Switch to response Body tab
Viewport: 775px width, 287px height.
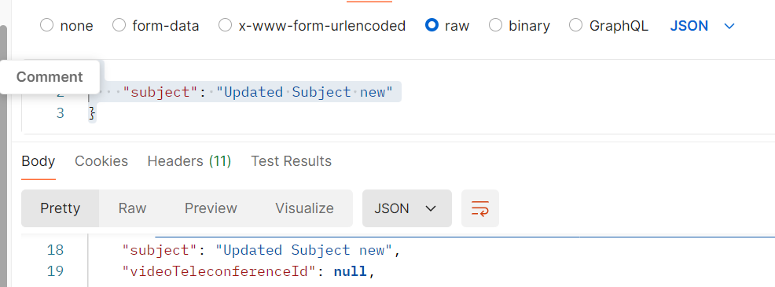coord(39,161)
